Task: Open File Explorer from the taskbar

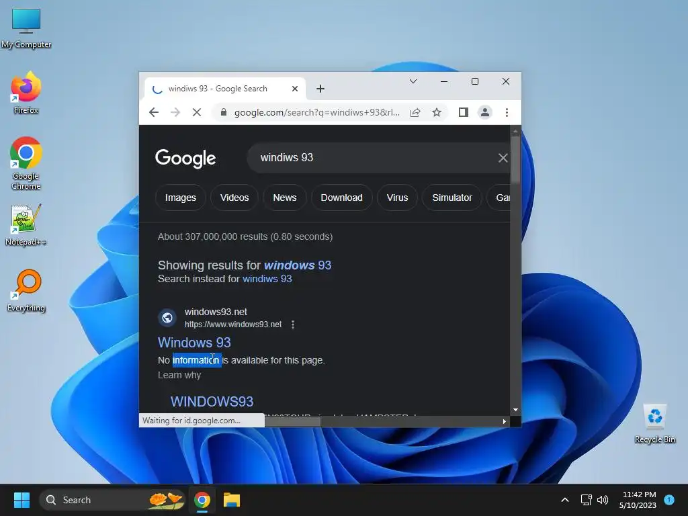Action: pos(232,500)
